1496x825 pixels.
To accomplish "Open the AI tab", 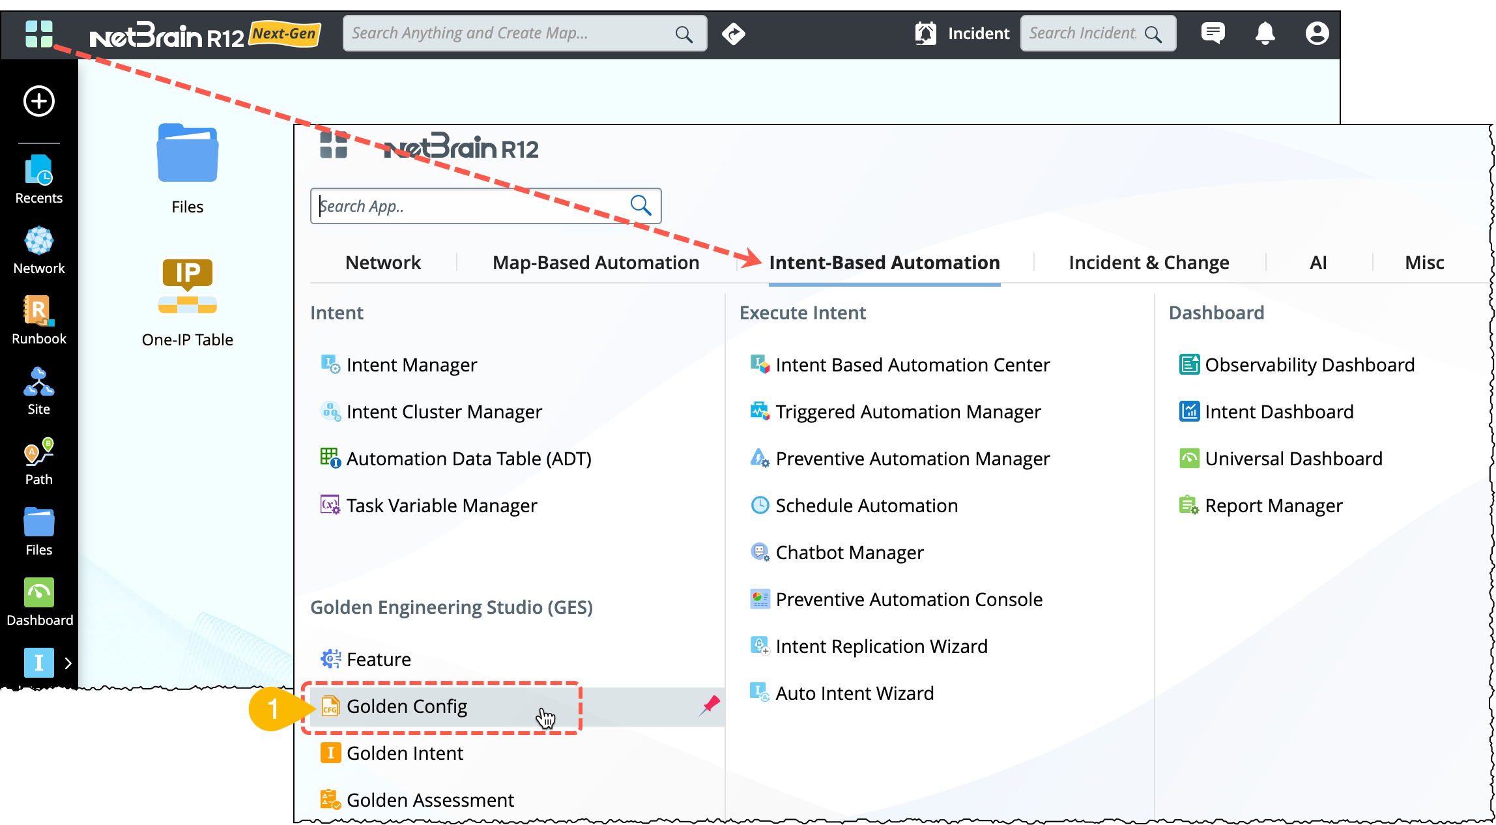I will pos(1318,263).
